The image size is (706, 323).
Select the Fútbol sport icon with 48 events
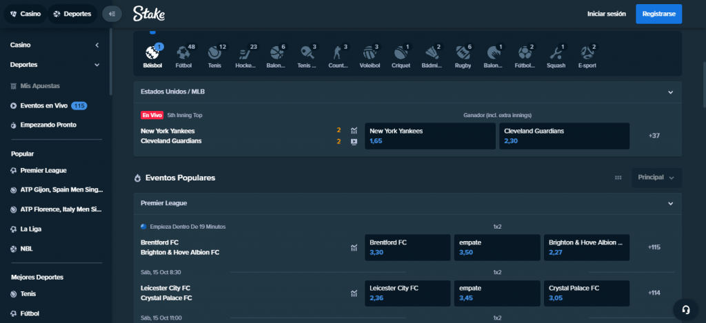click(x=183, y=53)
